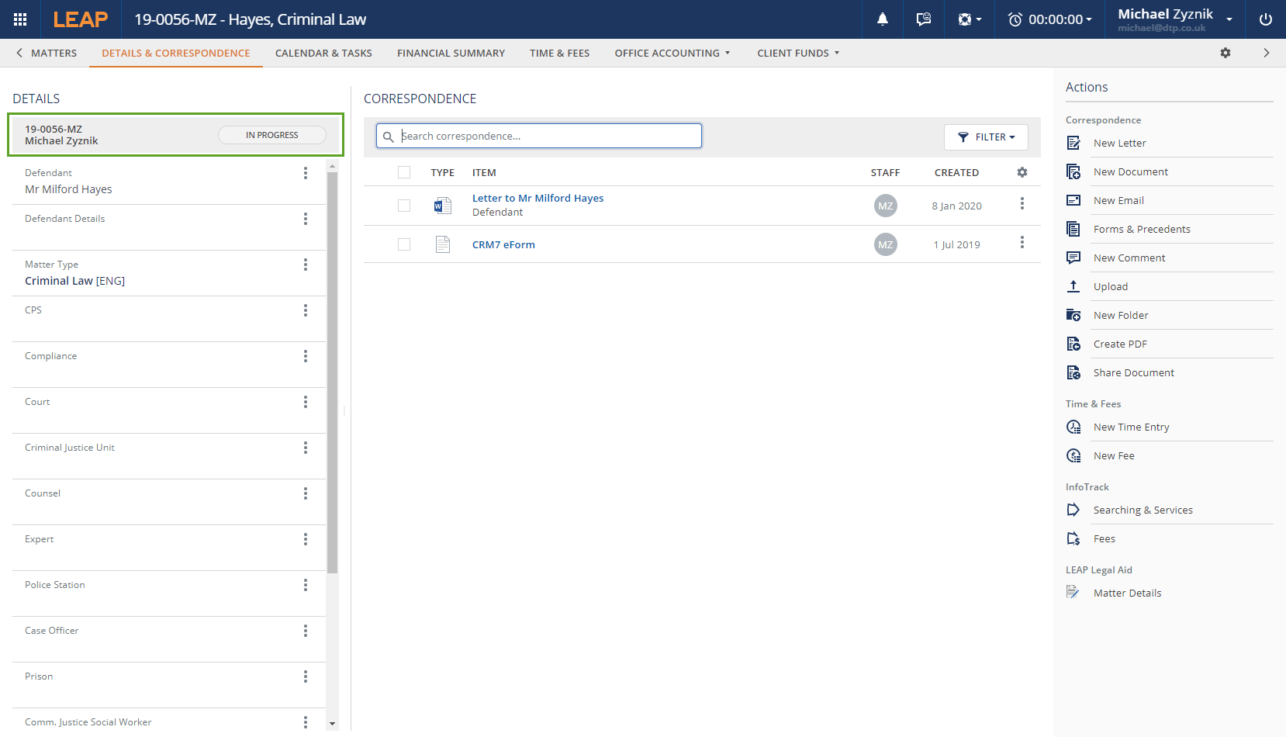Open the app launcher grid icon
The width and height of the screenshot is (1286, 737).
click(x=20, y=19)
